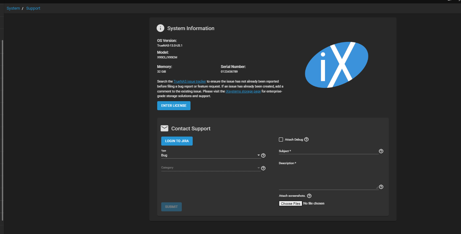Open the TrueNAS issue tracker link
The image size is (461, 234).
click(190, 81)
